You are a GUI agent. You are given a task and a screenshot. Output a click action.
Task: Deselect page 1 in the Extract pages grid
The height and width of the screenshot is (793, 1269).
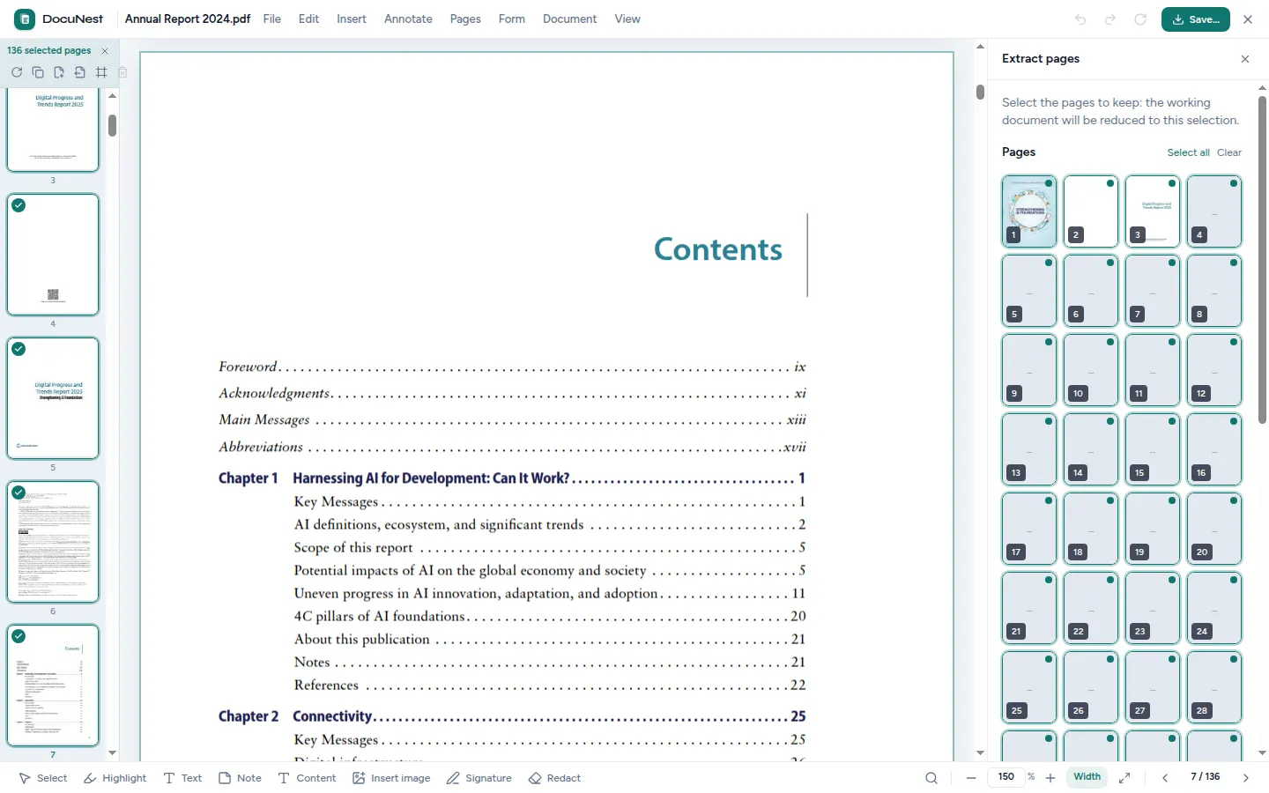(1029, 211)
